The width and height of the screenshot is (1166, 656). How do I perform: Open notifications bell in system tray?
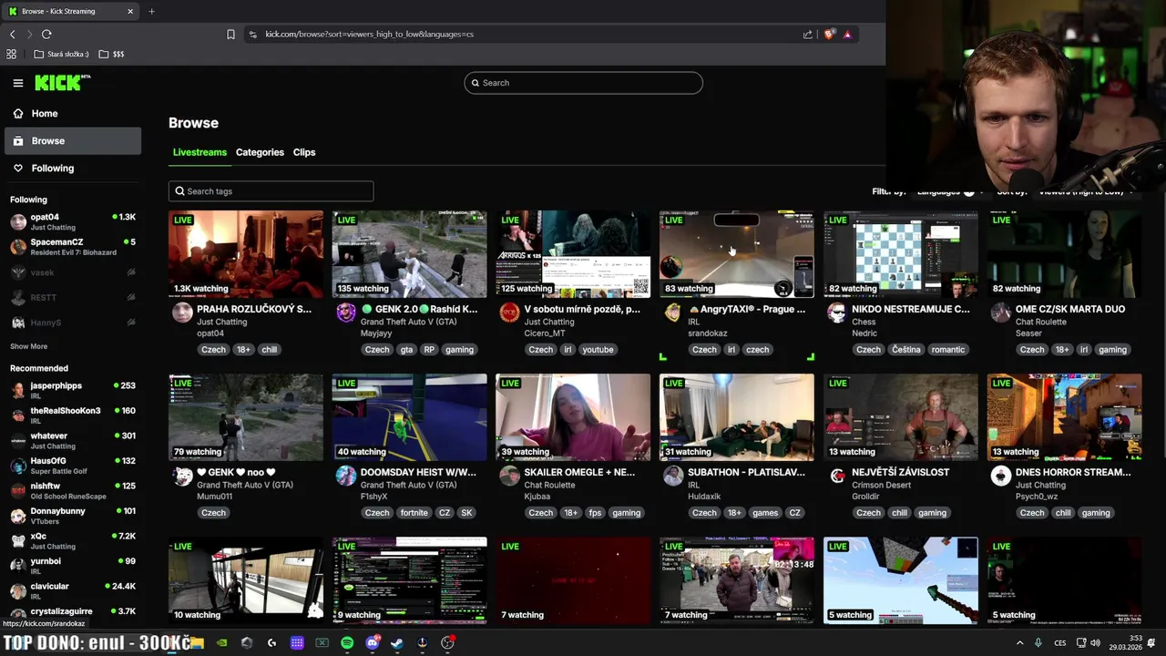[x=1151, y=643]
